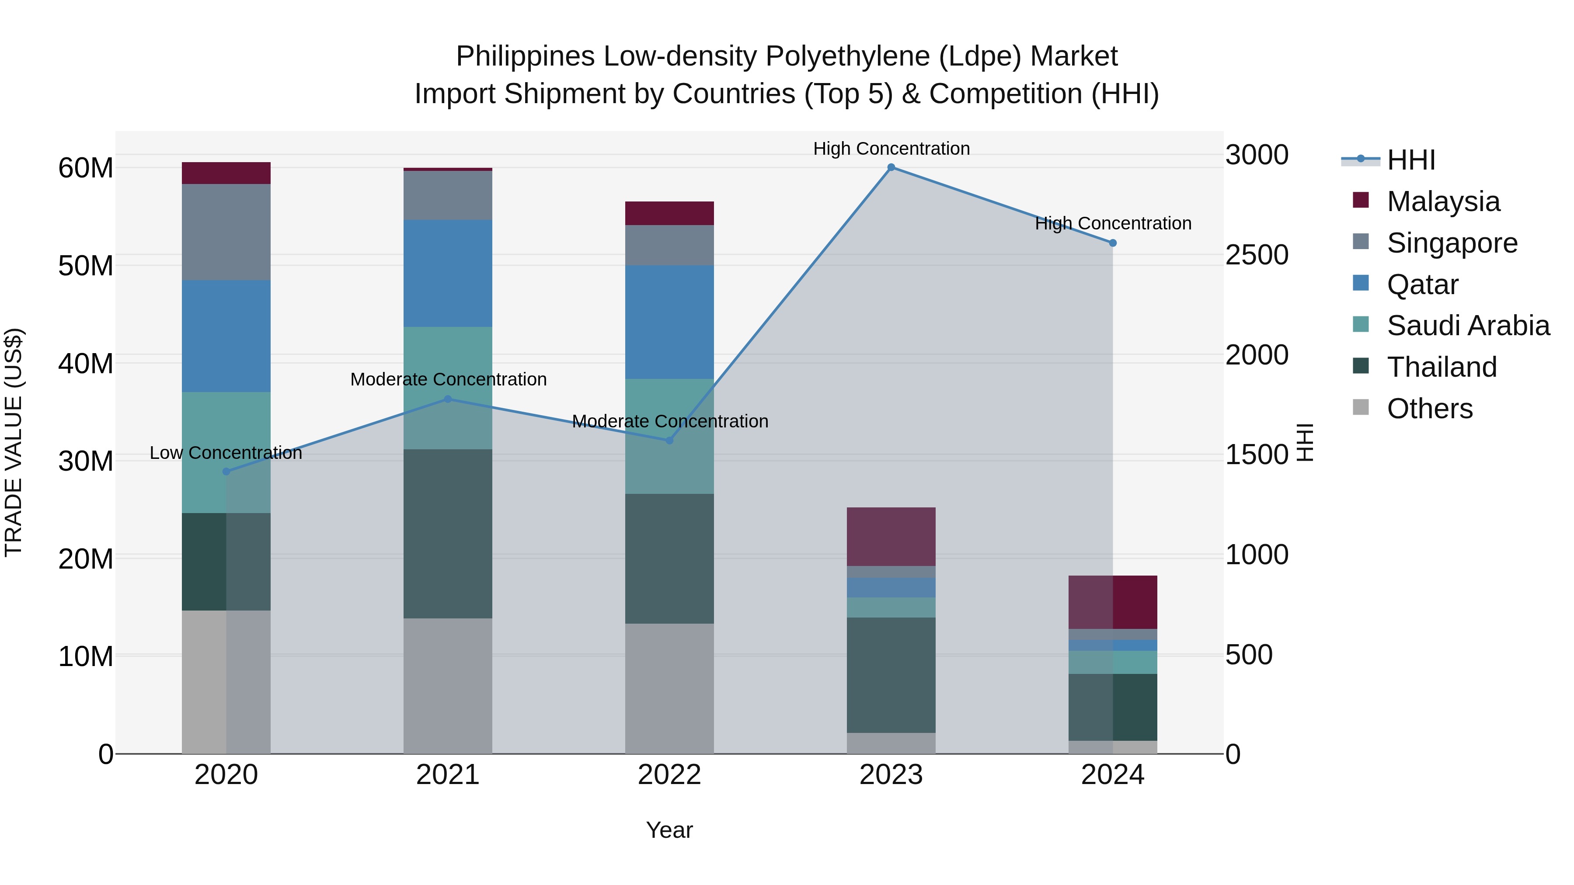Click 'Moderate Concentration' label above 2021
Image resolution: width=1574 pixels, height=885 pixels.
pos(449,379)
